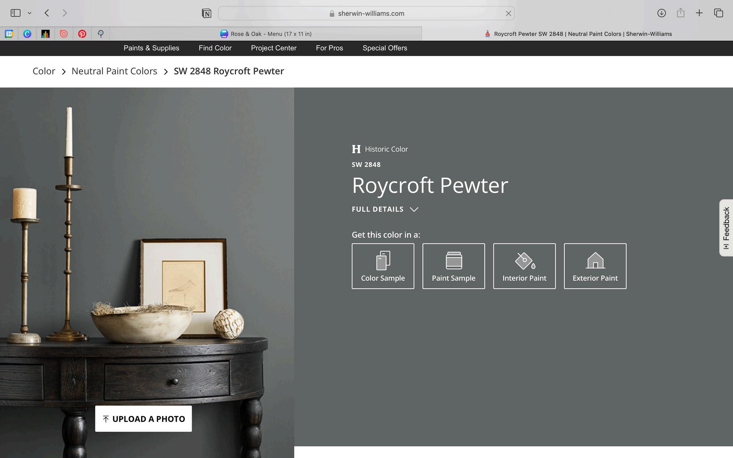Click the Notion extension icon
The height and width of the screenshot is (458, 733).
click(207, 13)
